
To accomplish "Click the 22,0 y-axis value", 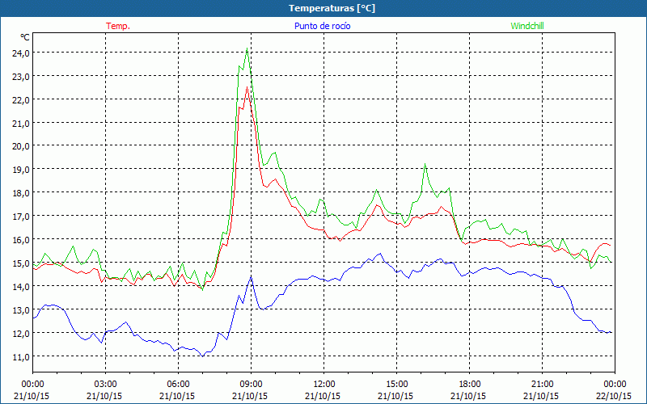I will [22, 99].
